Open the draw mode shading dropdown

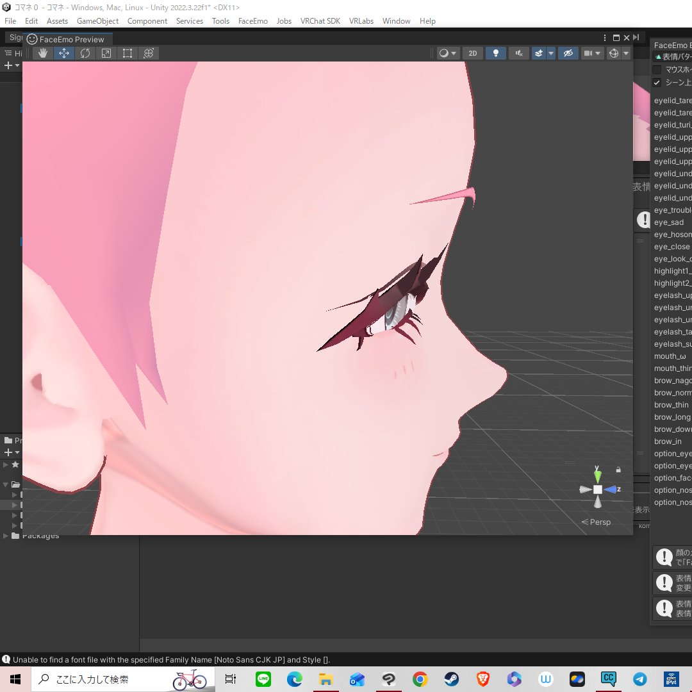click(x=448, y=53)
